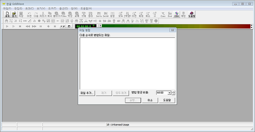
Task: Click the 파일 추가... button
Action: coord(87,93)
